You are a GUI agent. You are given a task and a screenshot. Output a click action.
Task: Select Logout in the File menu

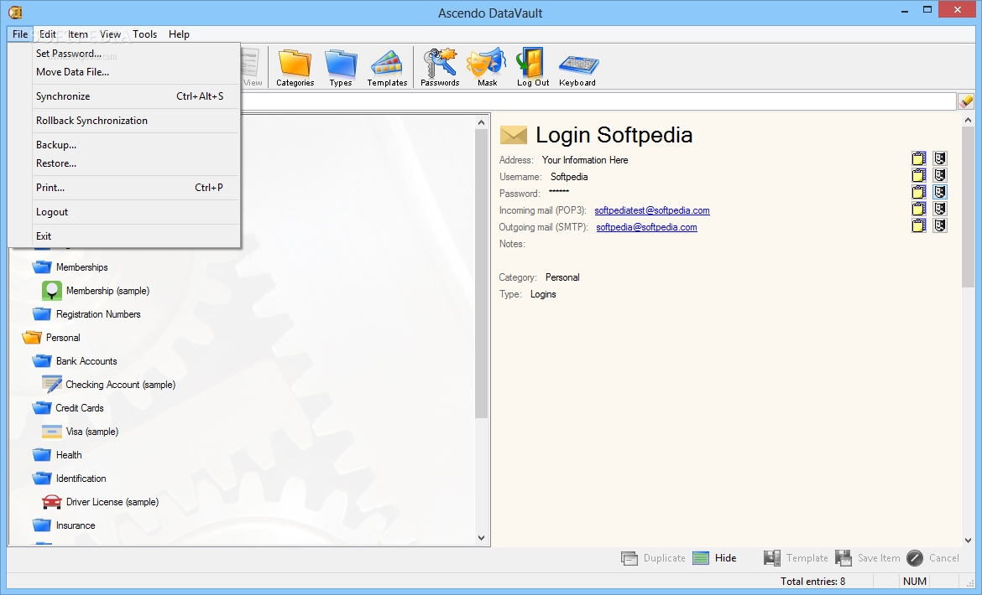pos(124,212)
